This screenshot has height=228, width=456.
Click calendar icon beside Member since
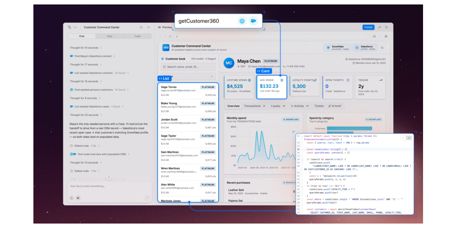pyautogui.click(x=353, y=63)
